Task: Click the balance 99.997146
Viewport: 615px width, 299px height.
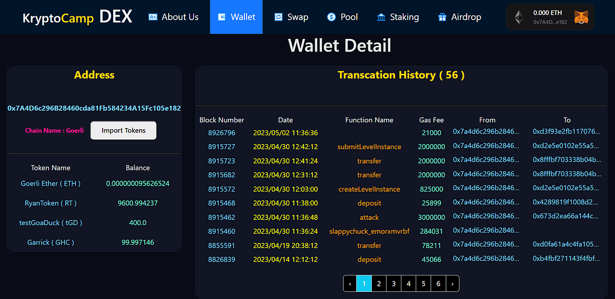Action: coord(138,242)
